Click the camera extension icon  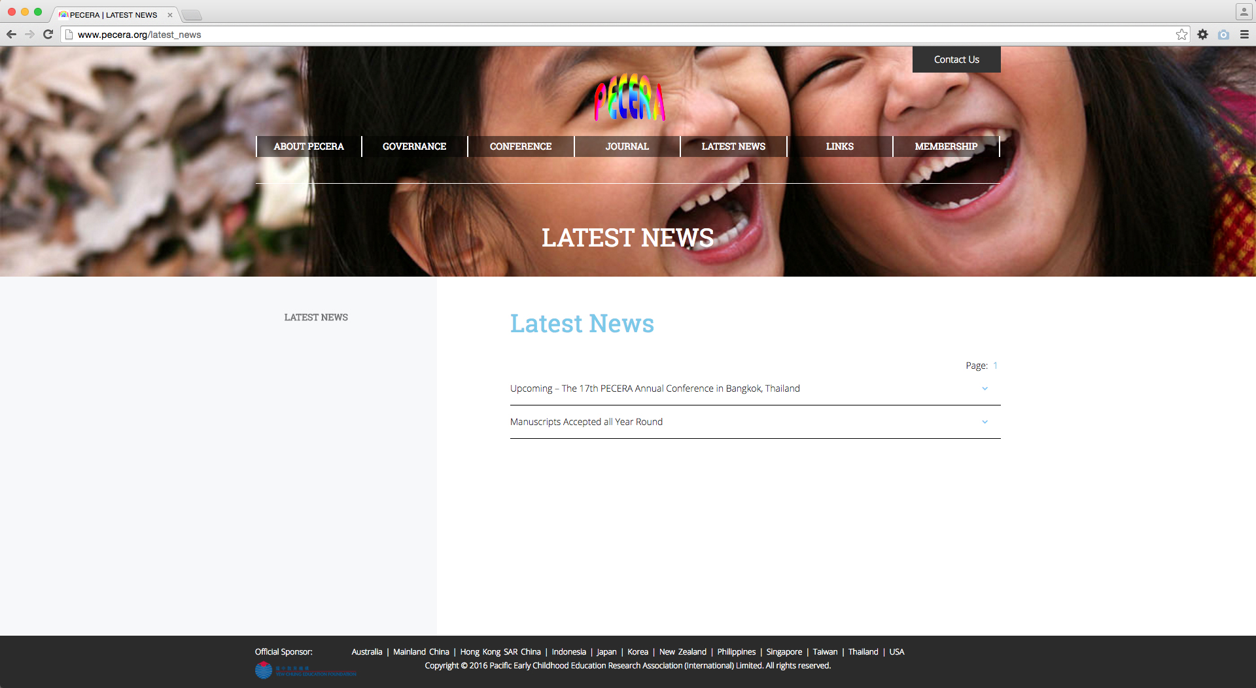click(x=1223, y=35)
